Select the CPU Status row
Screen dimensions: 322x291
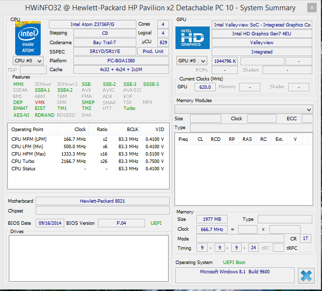(x=88, y=169)
